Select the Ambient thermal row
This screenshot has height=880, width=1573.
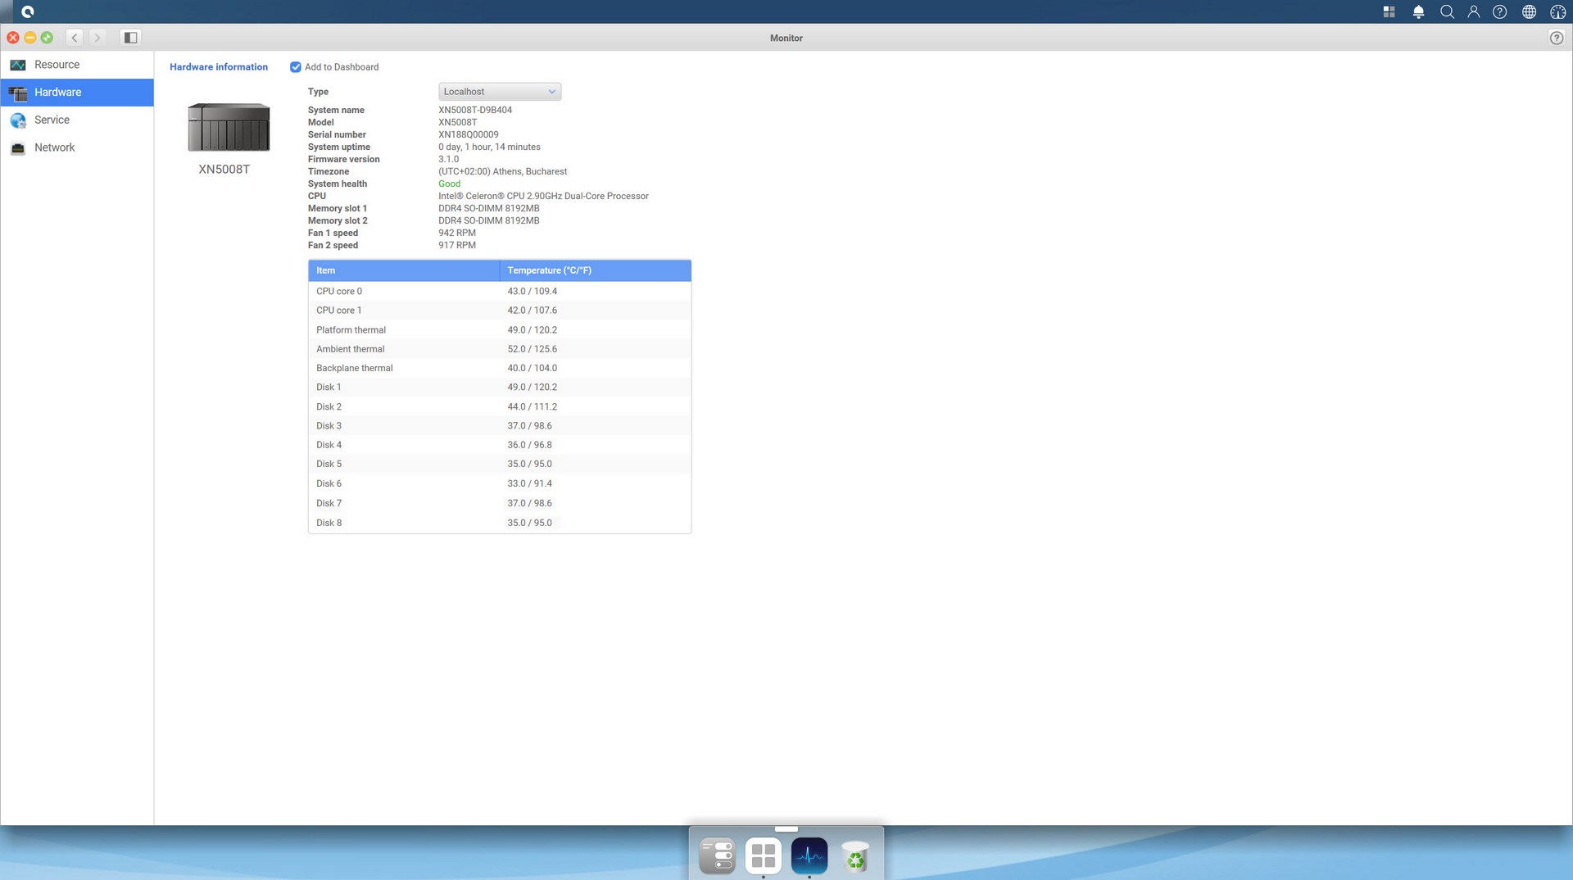500,349
